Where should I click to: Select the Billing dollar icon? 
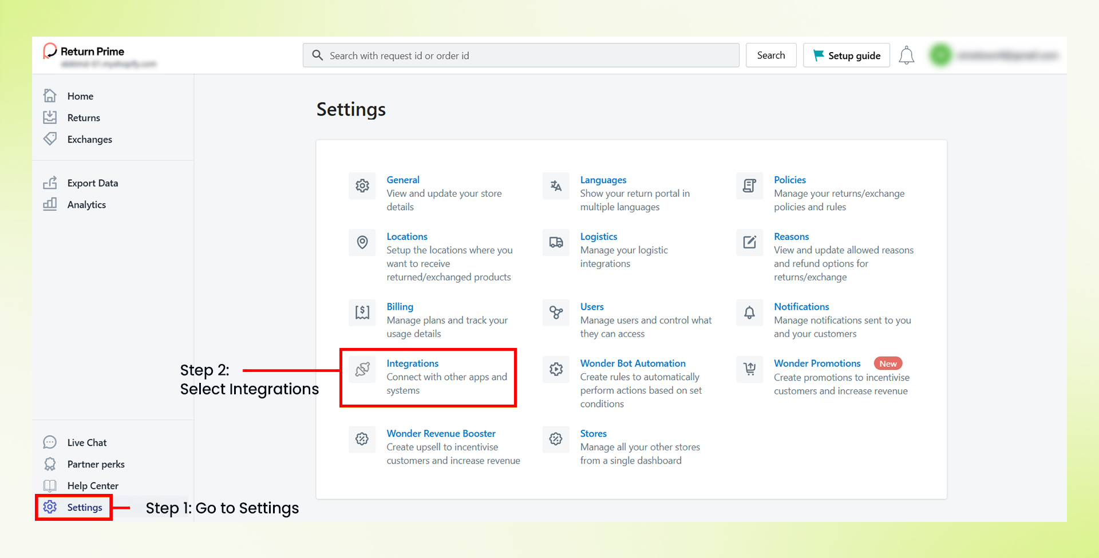[362, 312]
